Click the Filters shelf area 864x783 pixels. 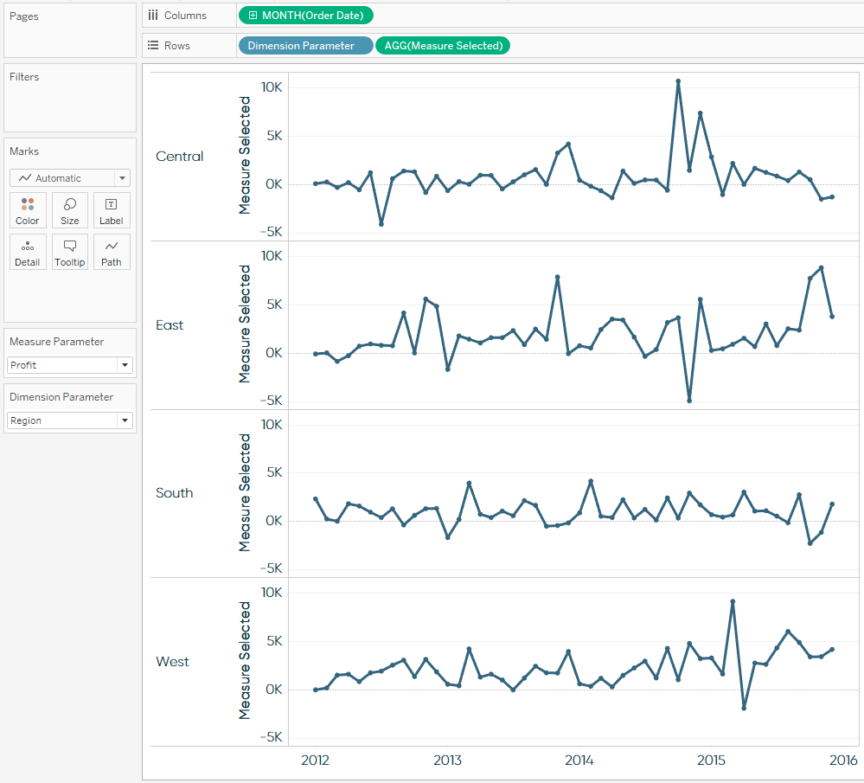click(x=69, y=97)
